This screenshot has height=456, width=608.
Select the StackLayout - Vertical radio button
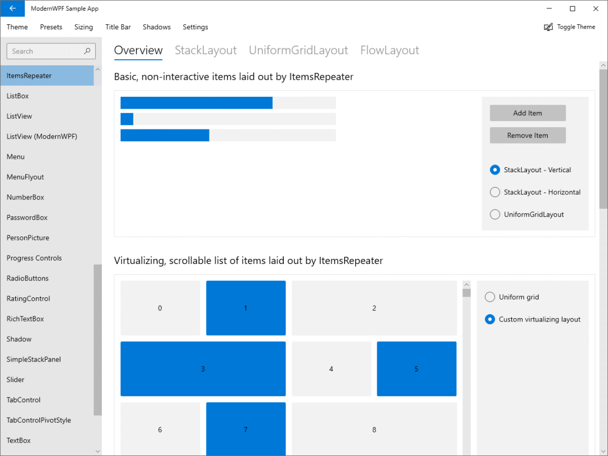[x=495, y=169]
